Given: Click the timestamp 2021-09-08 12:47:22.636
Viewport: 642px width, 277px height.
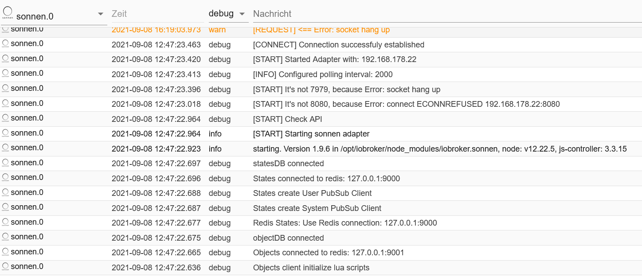Looking at the screenshot, I should [x=156, y=268].
